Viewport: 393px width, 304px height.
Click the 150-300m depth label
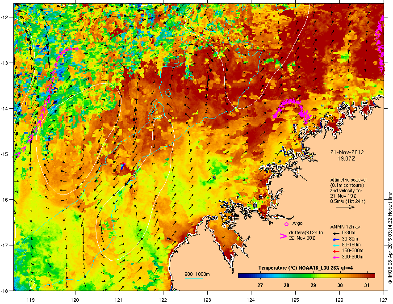click(x=352, y=250)
